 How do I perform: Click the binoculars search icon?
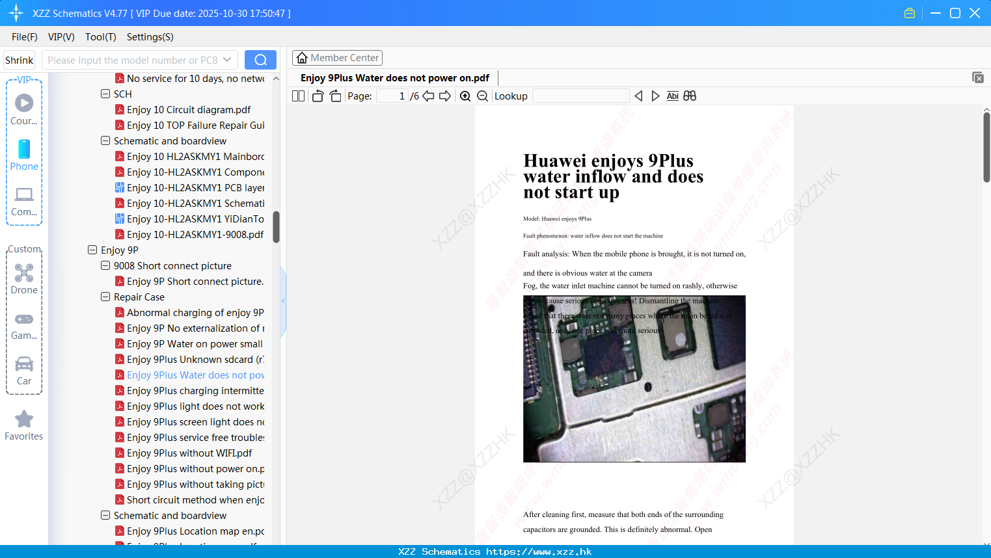coord(690,96)
